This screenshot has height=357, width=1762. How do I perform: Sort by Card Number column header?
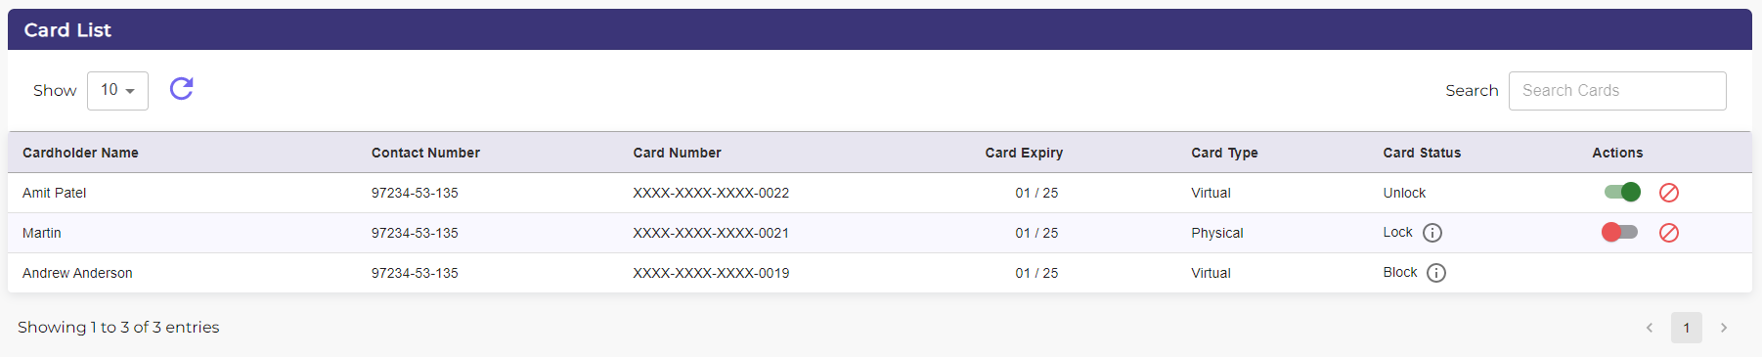pos(677,153)
